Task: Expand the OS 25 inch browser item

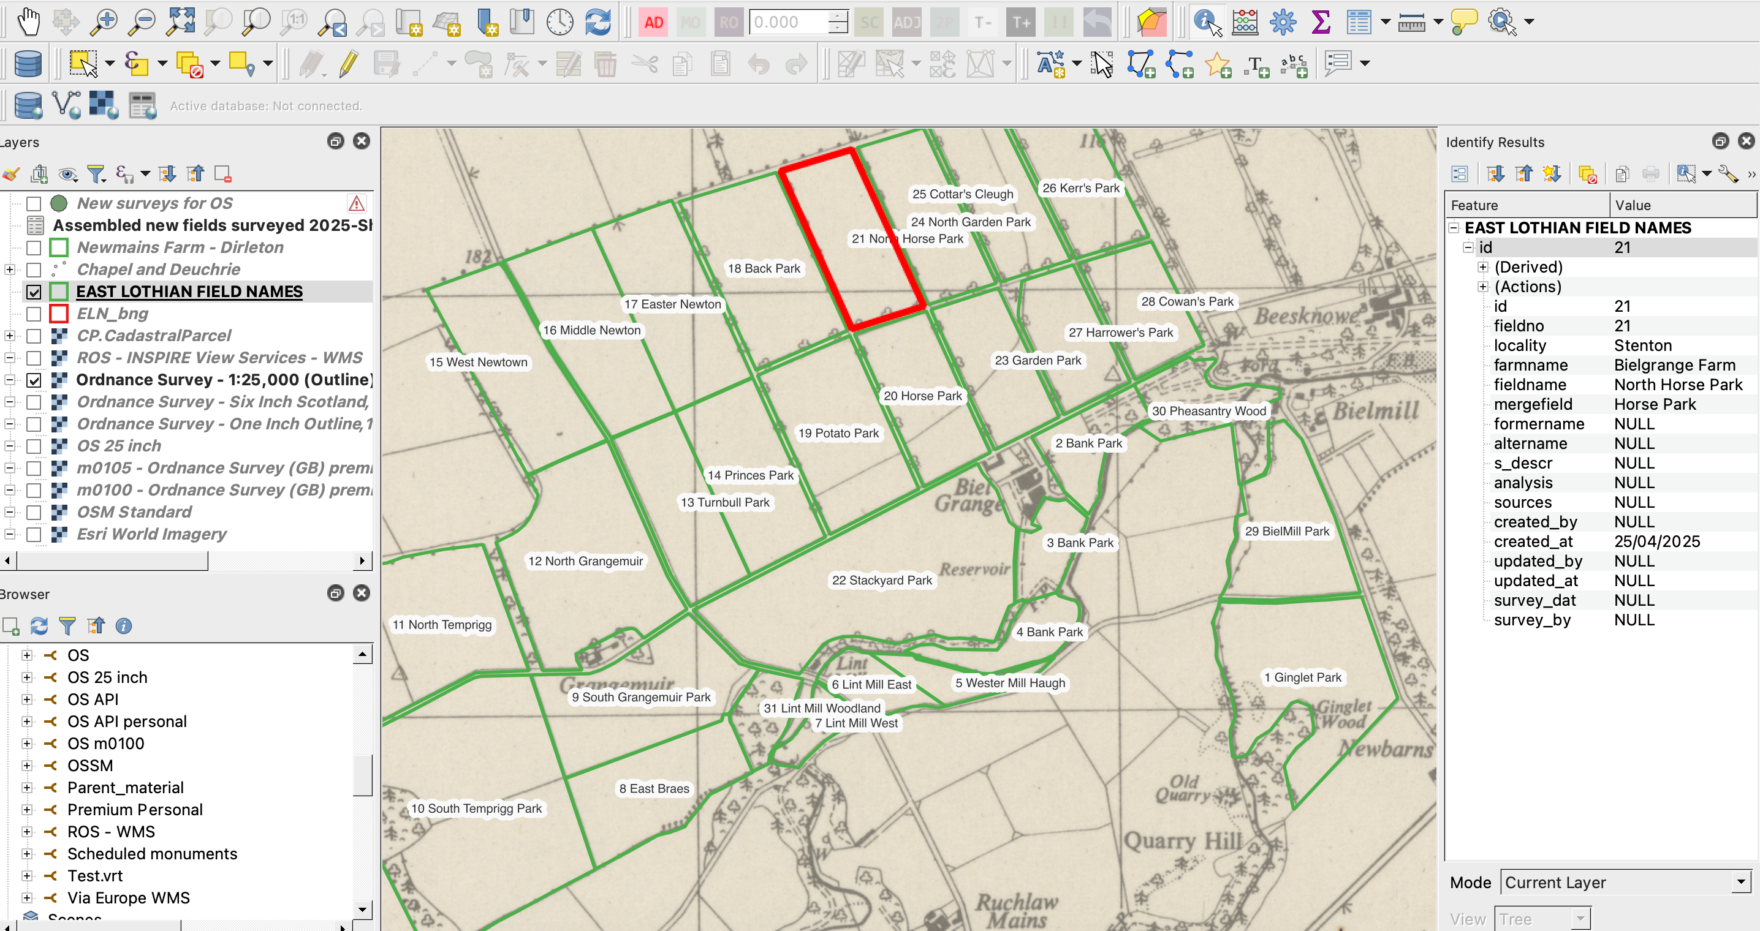Action: click(26, 677)
